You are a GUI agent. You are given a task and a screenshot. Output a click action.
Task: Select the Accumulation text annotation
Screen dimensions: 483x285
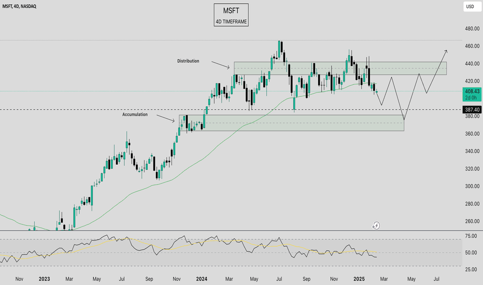click(135, 115)
